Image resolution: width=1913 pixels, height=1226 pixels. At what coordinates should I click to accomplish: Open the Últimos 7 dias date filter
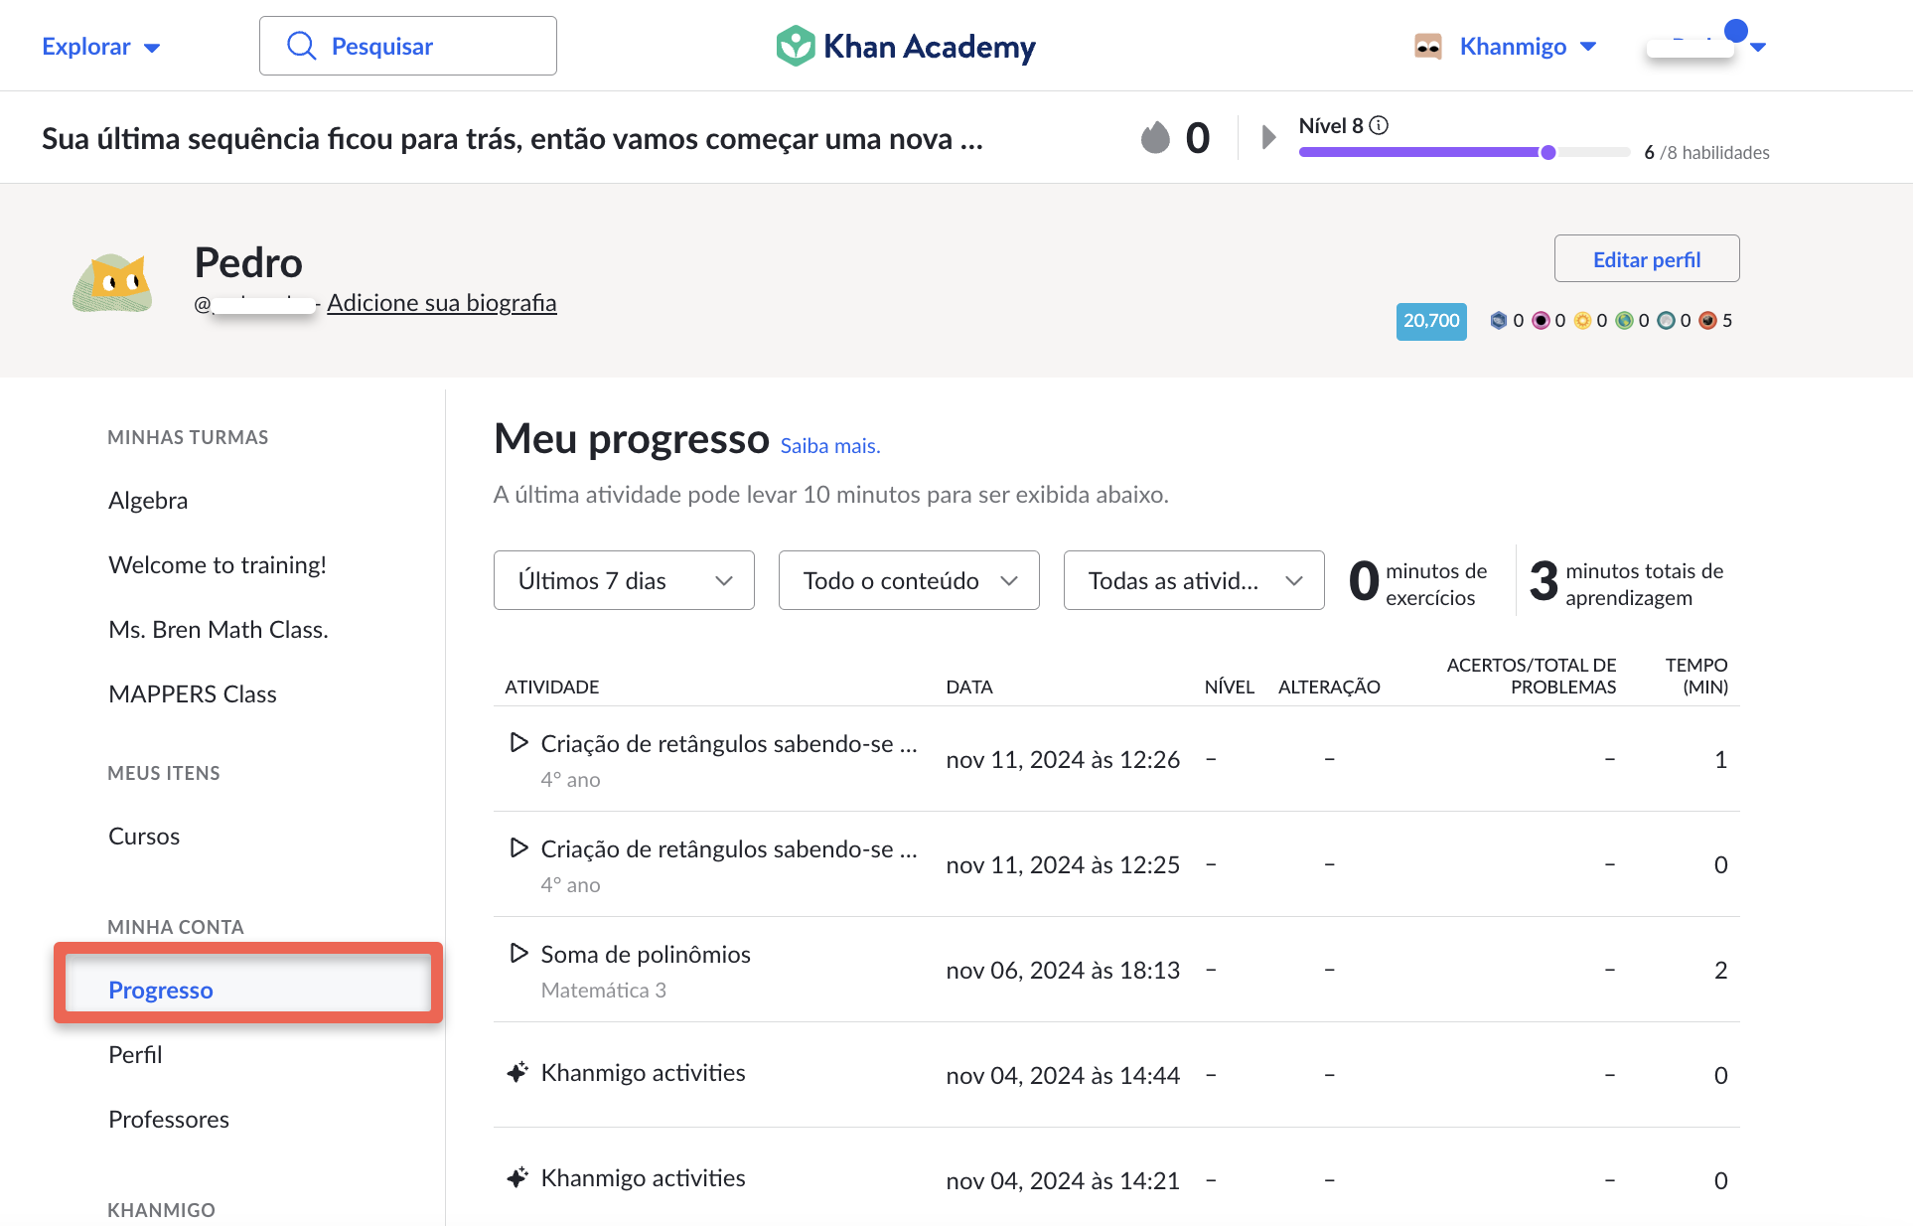pyautogui.click(x=624, y=580)
